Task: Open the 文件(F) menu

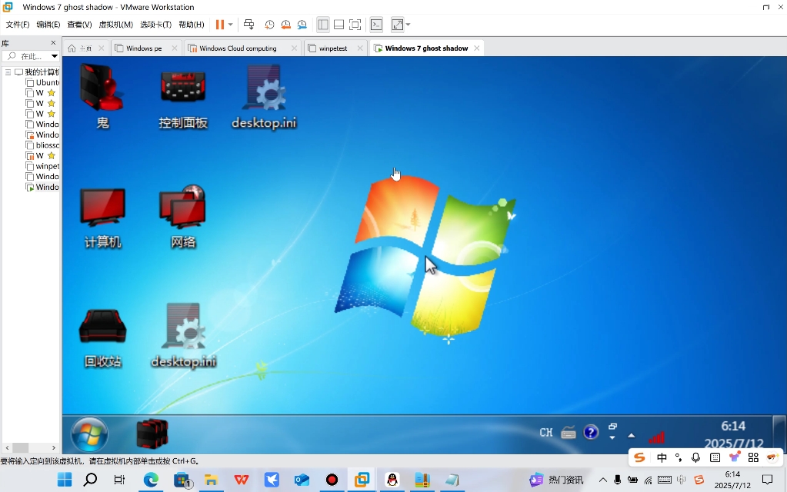Action: 18,25
